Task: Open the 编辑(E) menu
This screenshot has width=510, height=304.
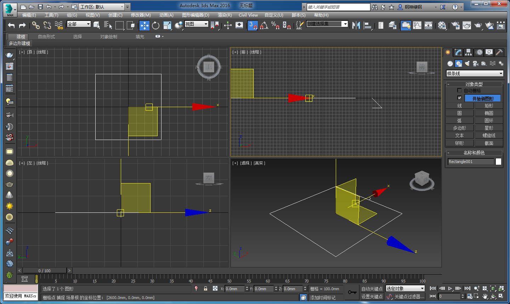Action: point(29,15)
